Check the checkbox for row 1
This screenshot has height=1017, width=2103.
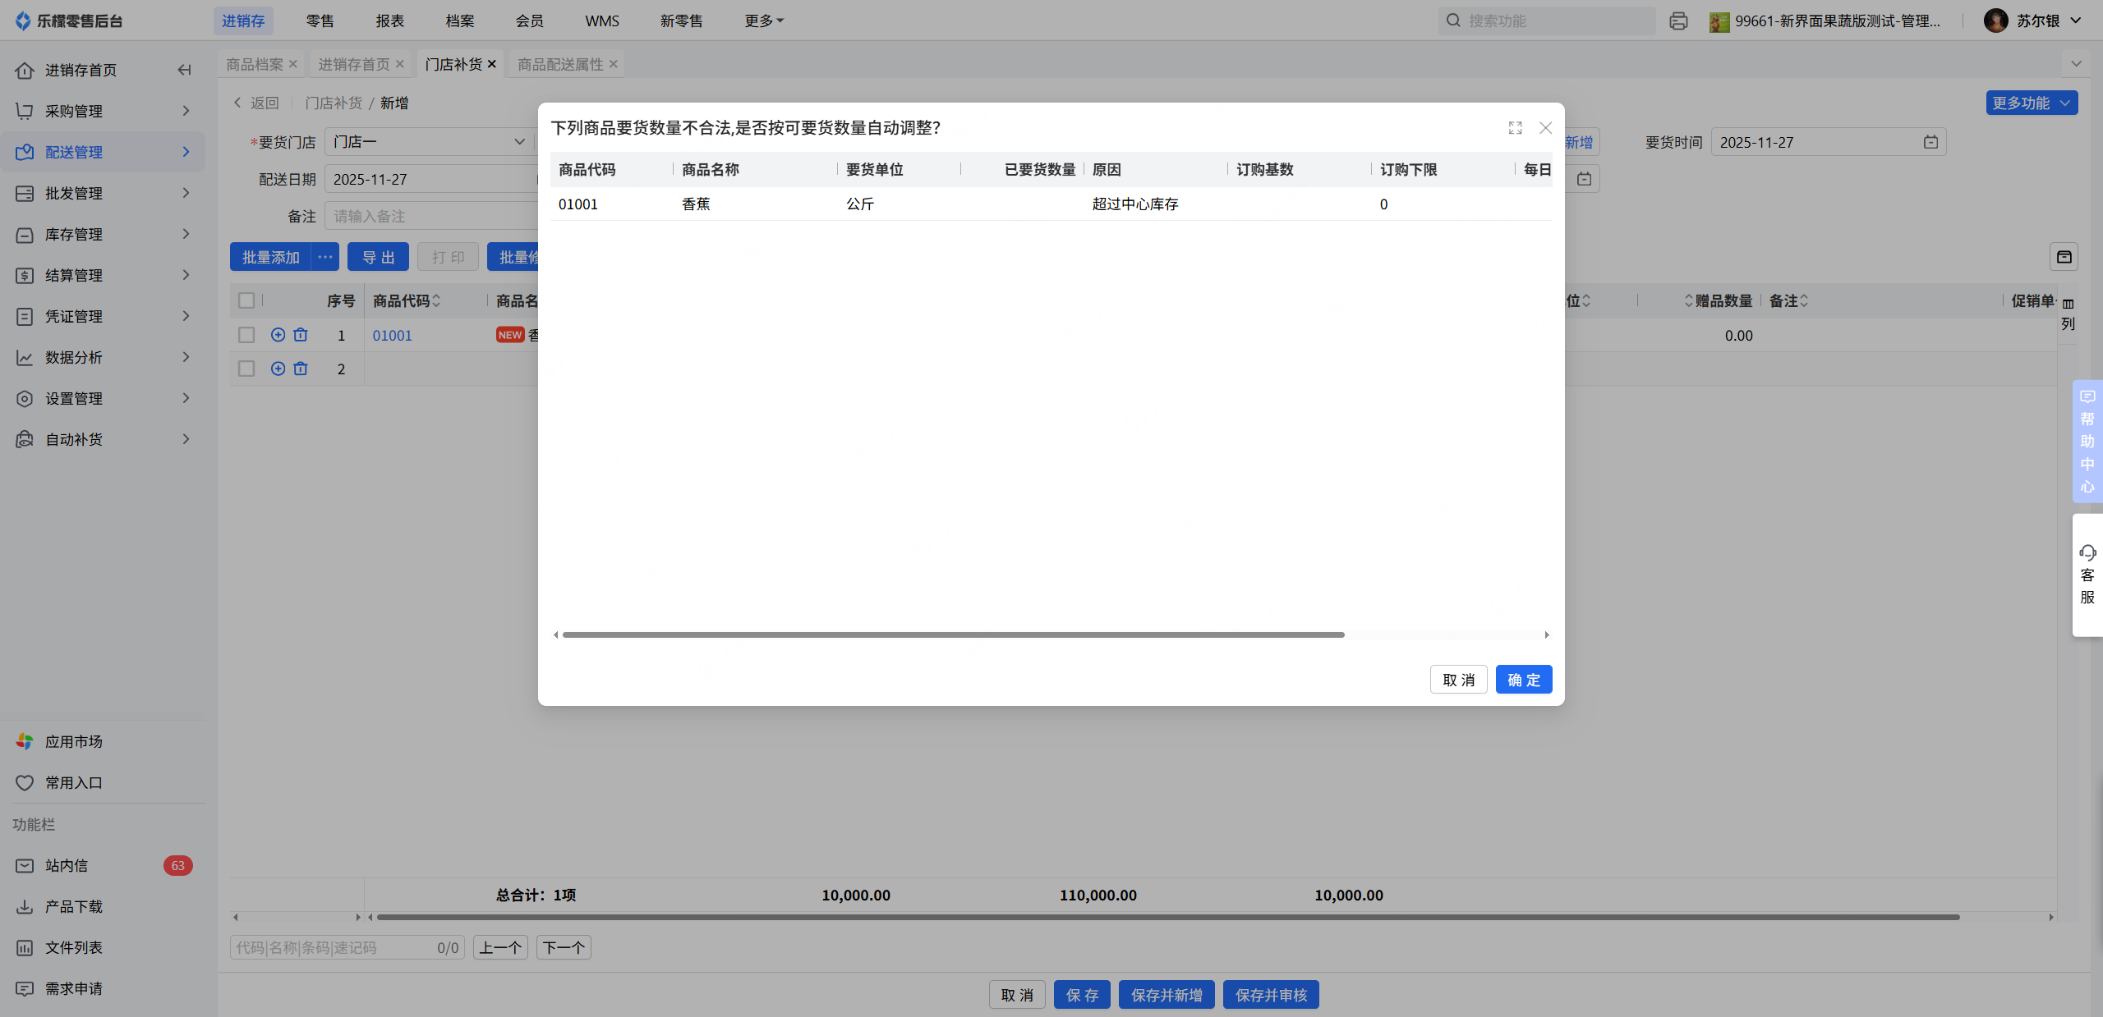[x=246, y=335]
